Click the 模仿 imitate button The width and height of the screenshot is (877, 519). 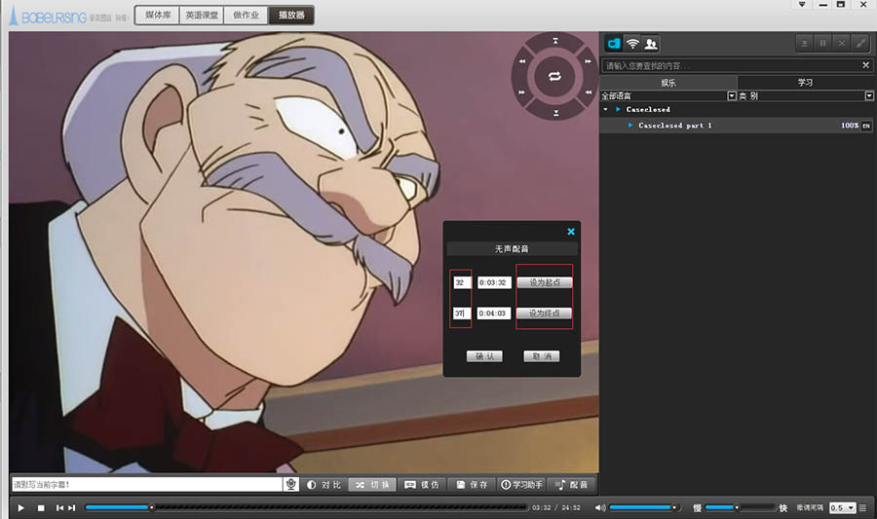point(422,485)
